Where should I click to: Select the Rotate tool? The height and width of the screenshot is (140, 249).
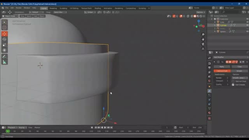[x=4, y=39]
